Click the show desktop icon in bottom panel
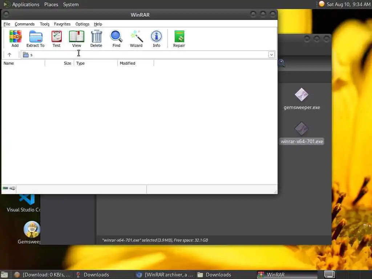 [4, 275]
